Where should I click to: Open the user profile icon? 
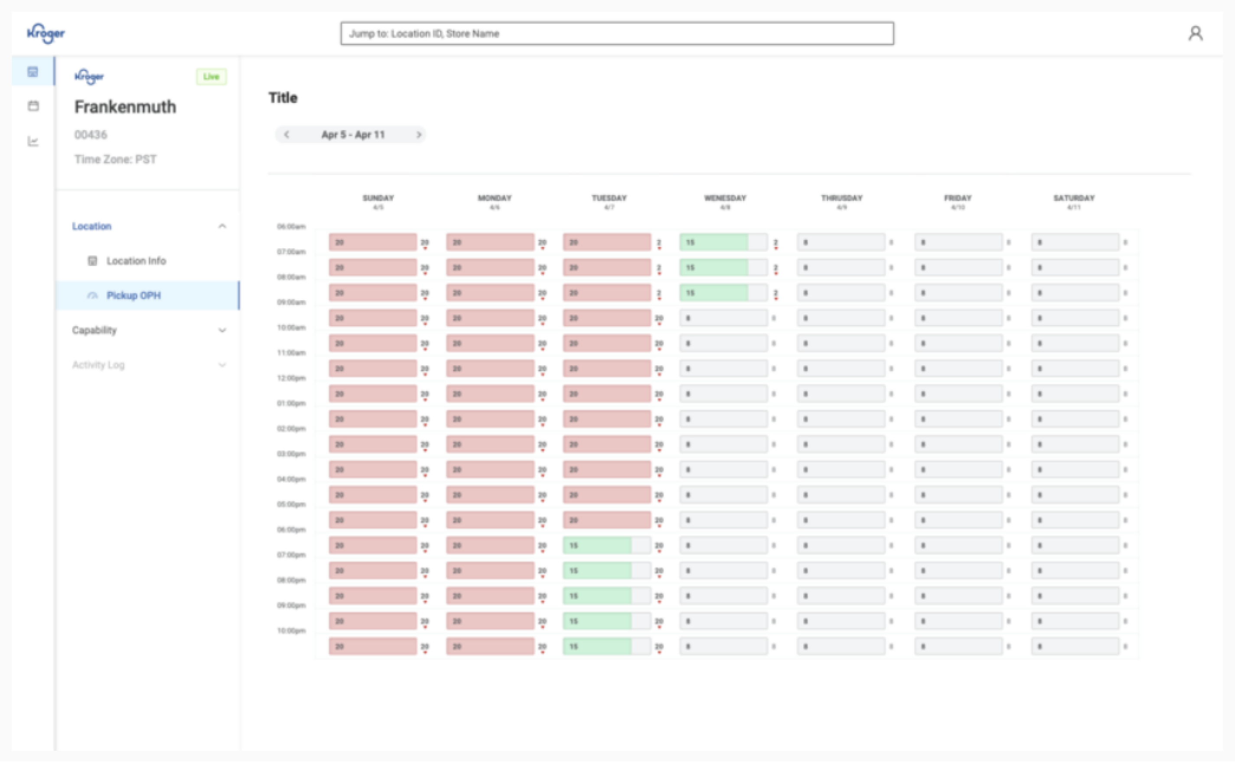pyautogui.click(x=1195, y=33)
